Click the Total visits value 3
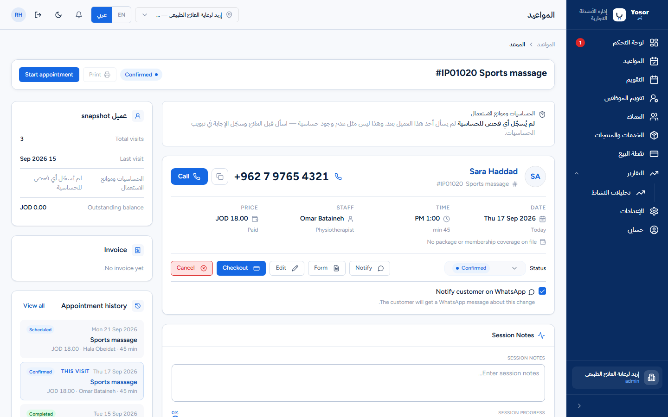Screen dimensions: 668x417 (22, 139)
